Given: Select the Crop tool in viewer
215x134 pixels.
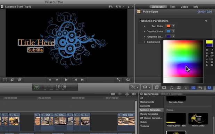Looking at the screenshot, I should click(x=12, y=80).
